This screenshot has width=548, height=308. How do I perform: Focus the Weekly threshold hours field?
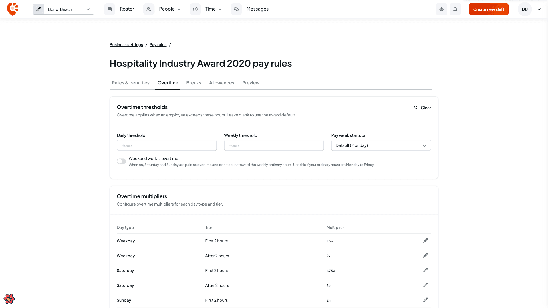click(x=274, y=145)
